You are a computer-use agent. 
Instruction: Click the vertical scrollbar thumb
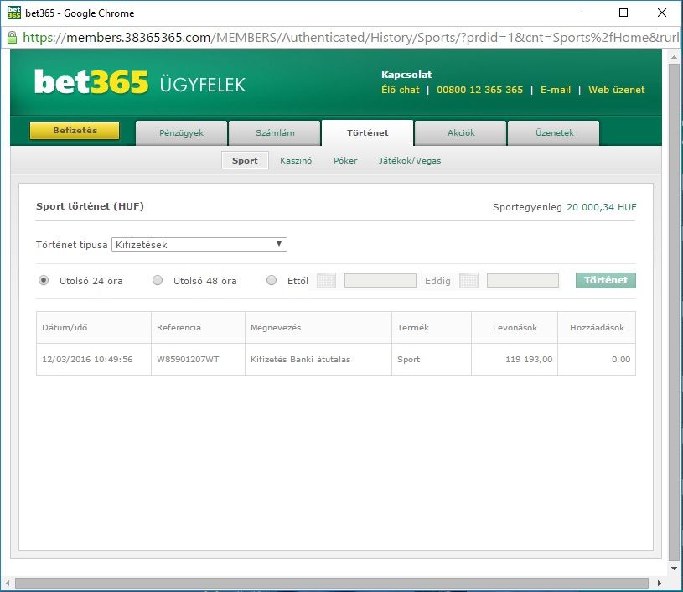(674, 312)
